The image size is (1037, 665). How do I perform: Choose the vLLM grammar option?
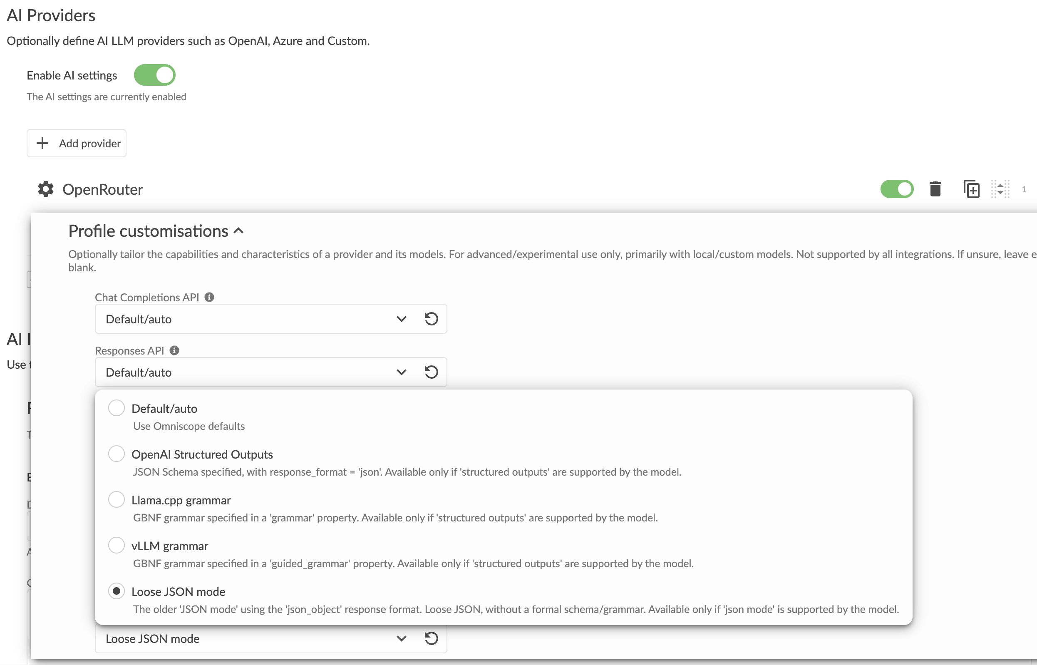116,545
